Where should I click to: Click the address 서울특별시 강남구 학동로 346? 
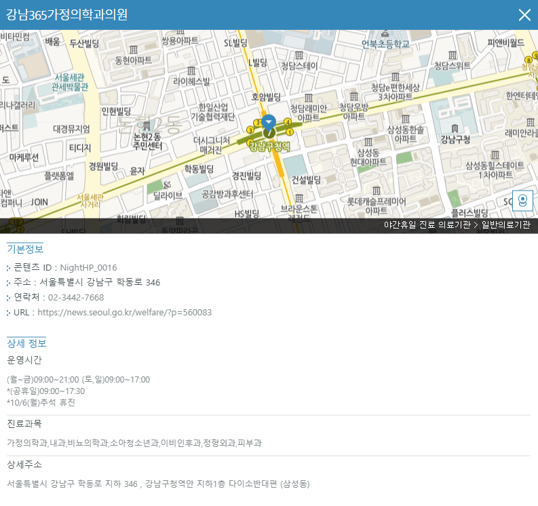click(100, 282)
